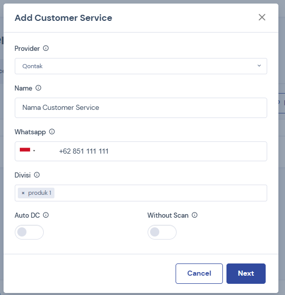285x295 pixels.
Task: Turn on the Without Scan switch
Action: click(162, 232)
